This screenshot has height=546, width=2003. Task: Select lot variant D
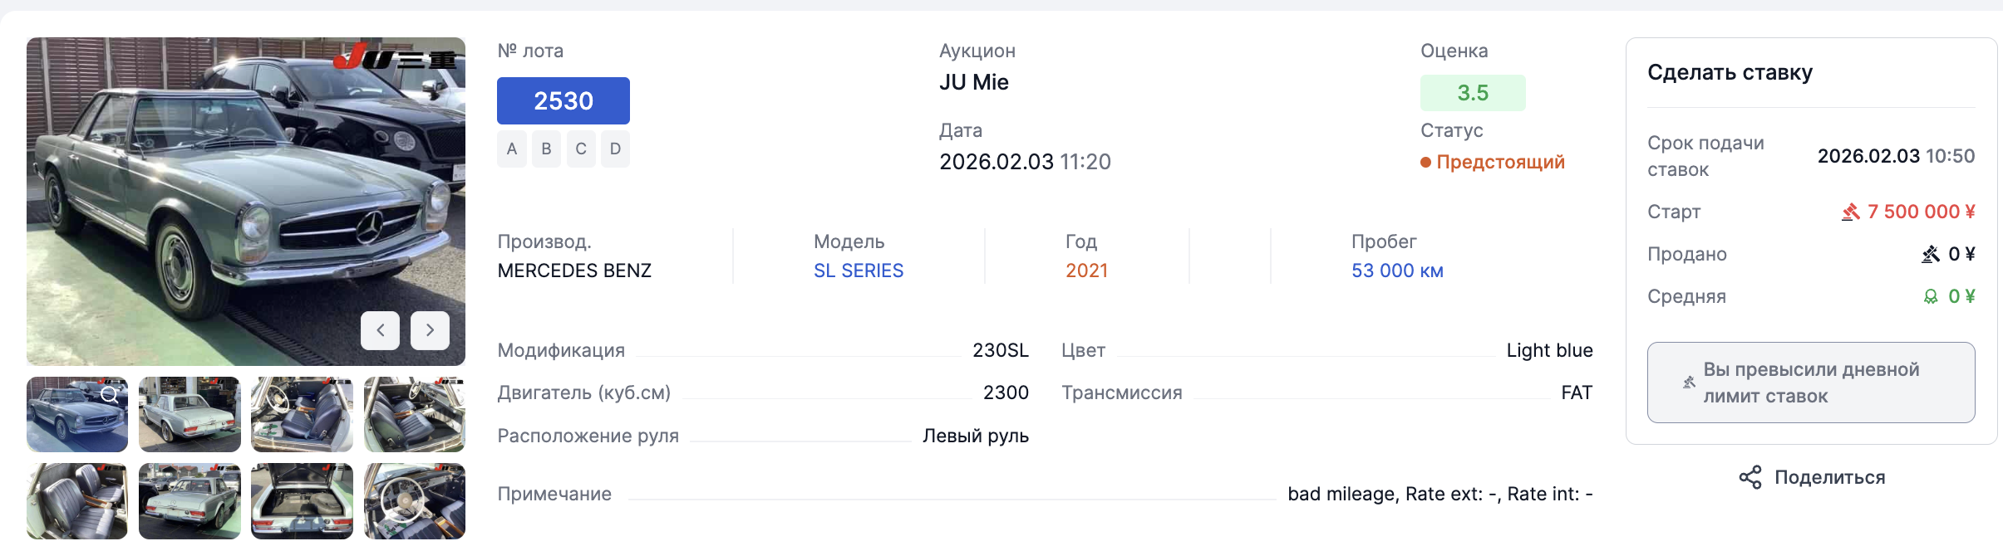click(x=615, y=149)
